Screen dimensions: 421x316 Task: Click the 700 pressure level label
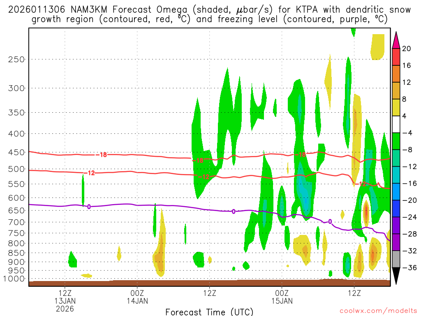pyautogui.click(x=16, y=222)
